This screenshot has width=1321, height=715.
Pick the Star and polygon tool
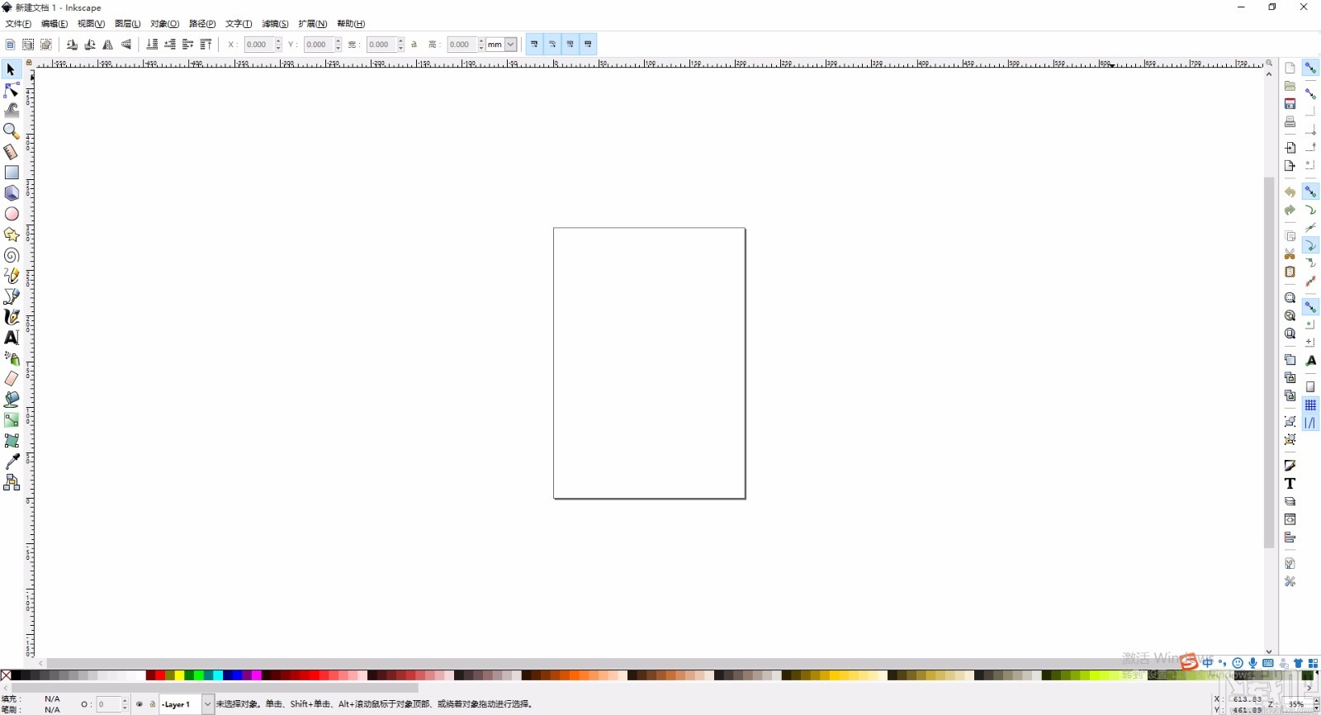point(12,234)
